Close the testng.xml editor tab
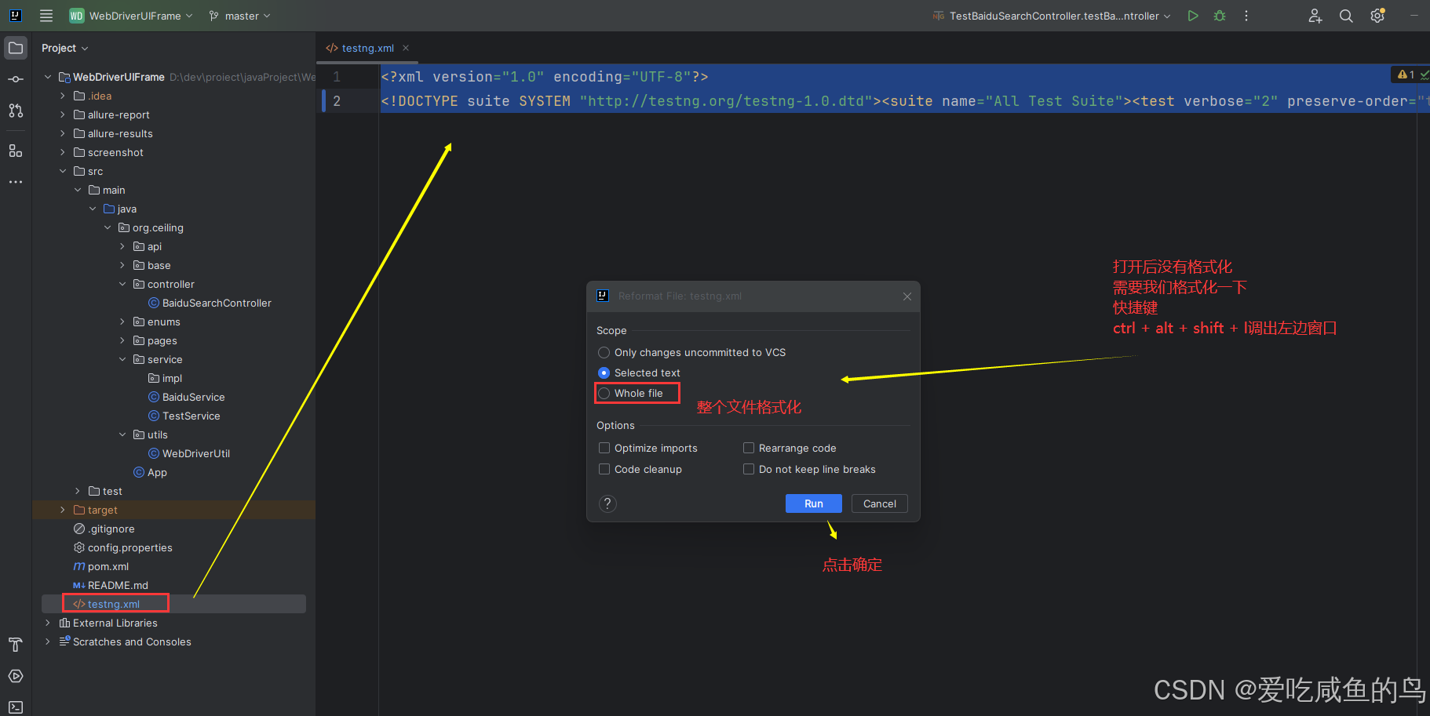This screenshot has height=716, width=1430. tap(406, 48)
